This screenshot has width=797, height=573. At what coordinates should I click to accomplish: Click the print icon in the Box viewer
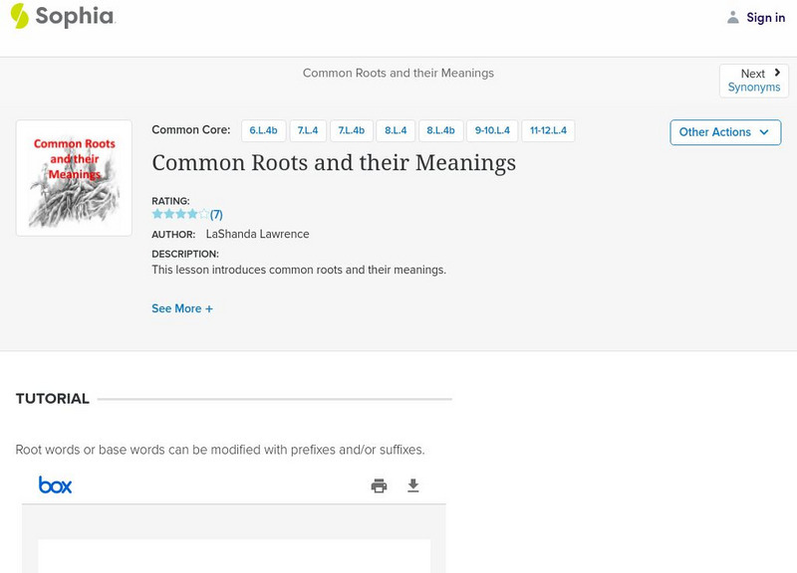pos(379,485)
